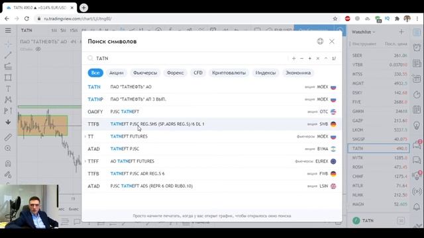Select the 'CFD' filter tab
424x238 pixels.
[198, 73]
